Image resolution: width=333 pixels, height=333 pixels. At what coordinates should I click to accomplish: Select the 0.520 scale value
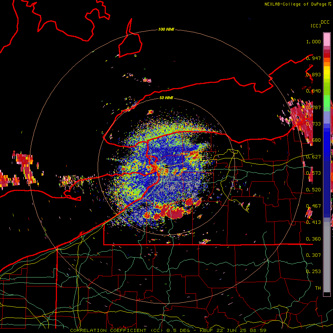(313, 190)
